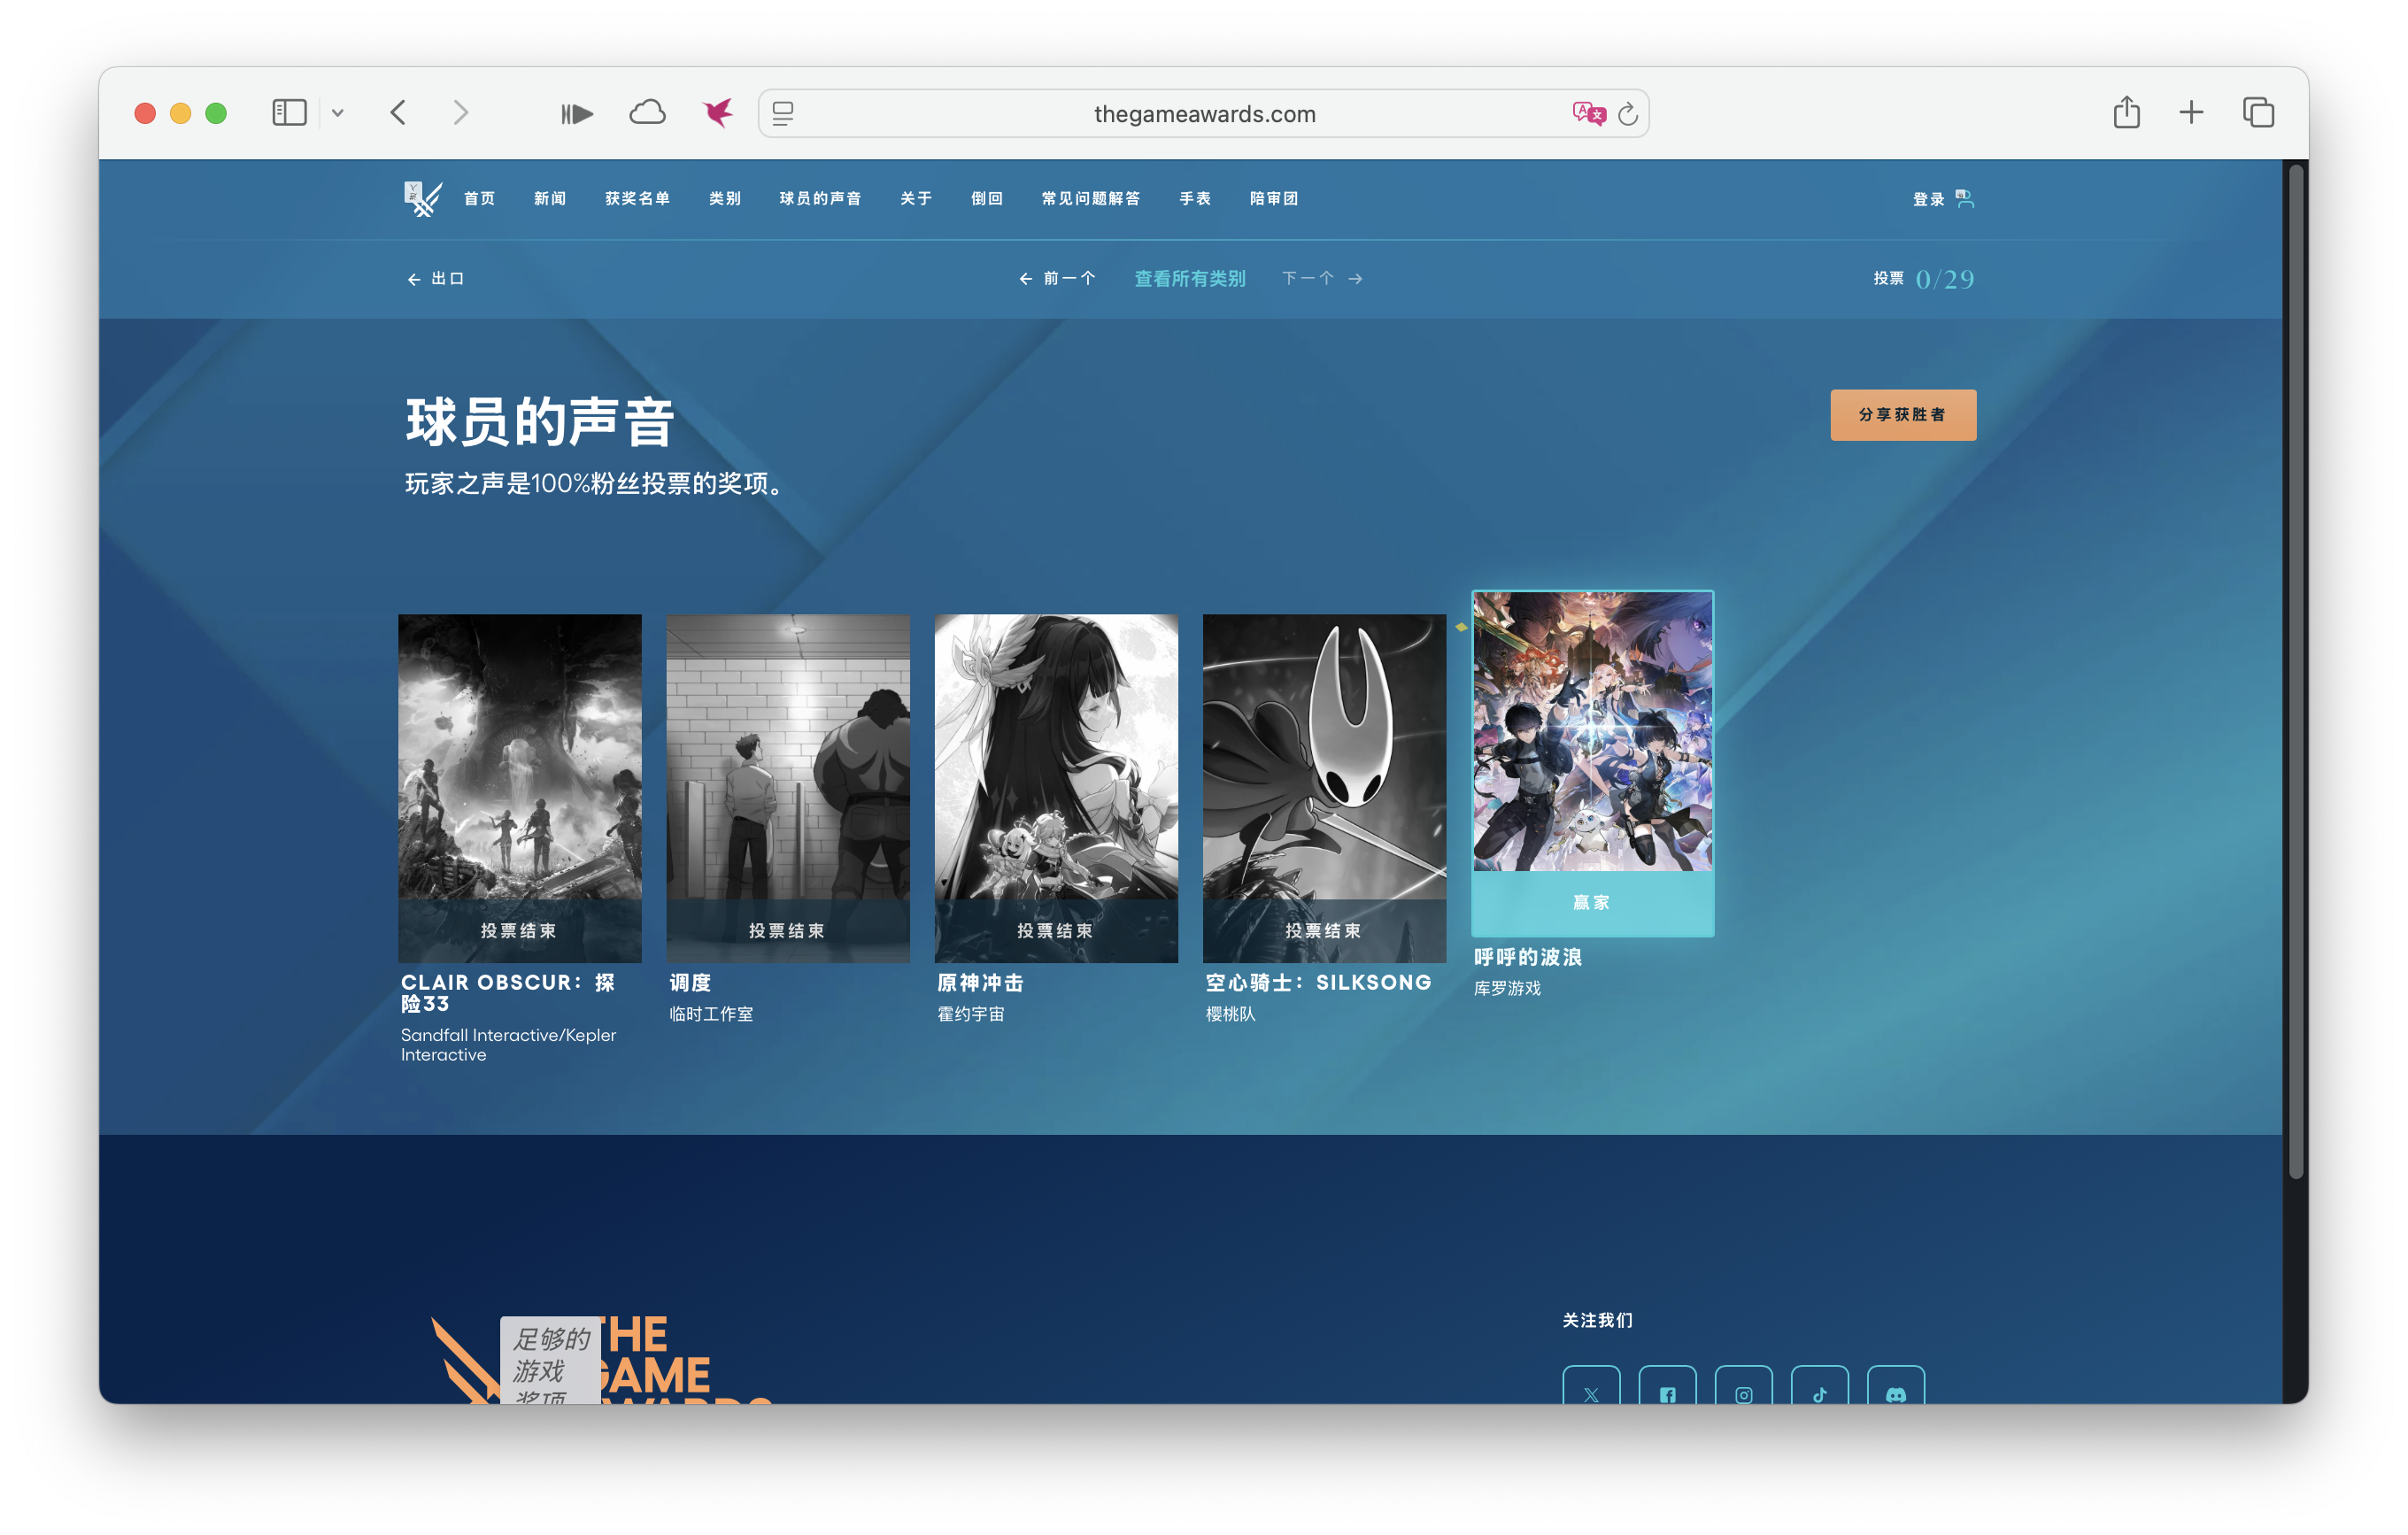
Task: Open 查看所有类别
Action: click(x=1189, y=279)
